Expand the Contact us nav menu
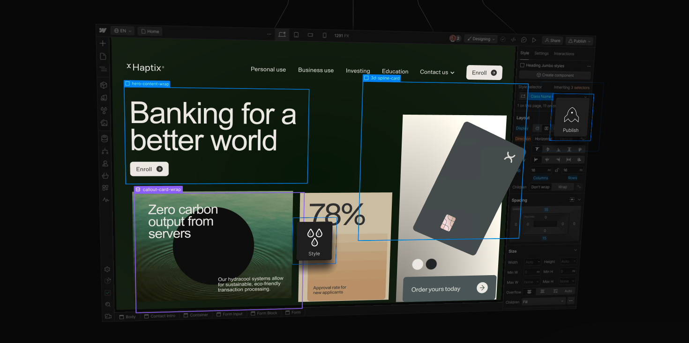The height and width of the screenshot is (343, 689). coord(437,72)
